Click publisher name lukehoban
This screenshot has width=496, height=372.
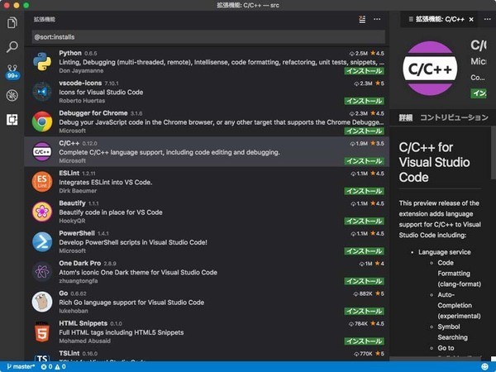coord(74,311)
